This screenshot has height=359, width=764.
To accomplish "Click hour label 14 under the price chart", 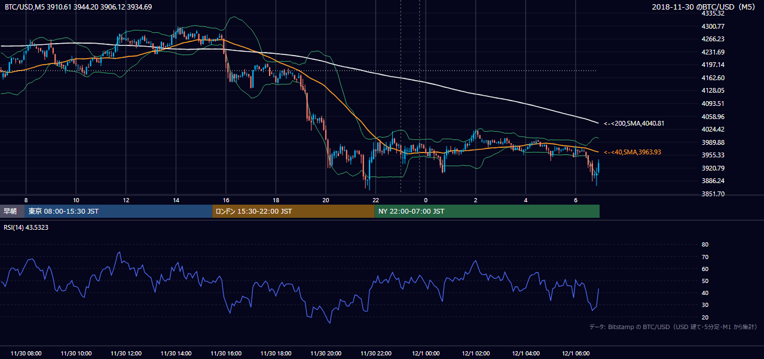I will point(176,200).
